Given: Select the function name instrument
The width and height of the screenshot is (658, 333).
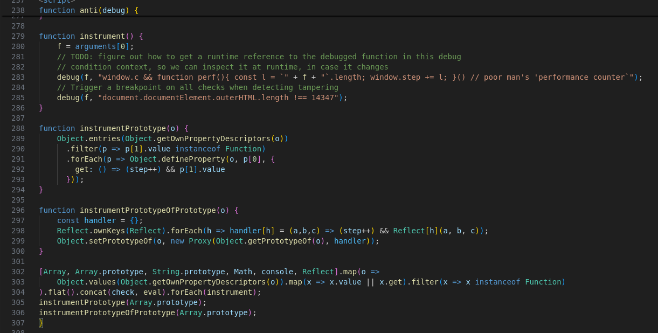Looking at the screenshot, I should click(x=102, y=36).
